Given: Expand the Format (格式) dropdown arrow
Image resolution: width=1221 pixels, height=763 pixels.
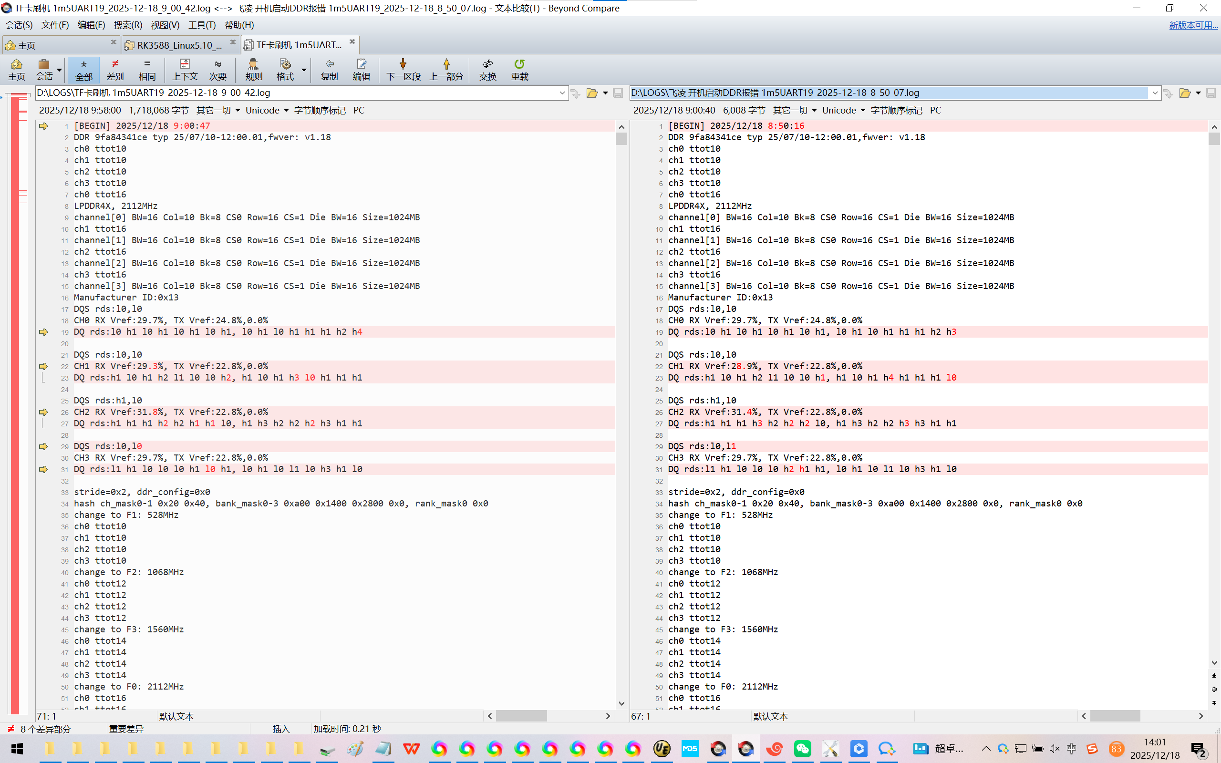Looking at the screenshot, I should tap(304, 70).
